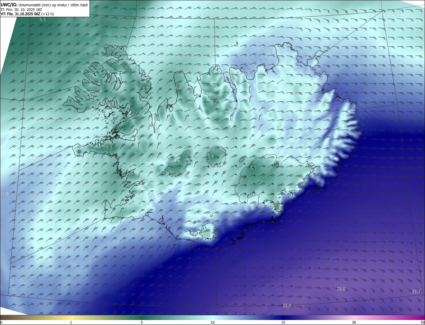Click the title 'UWC/IG: Úrkomumætti (mm) og vindur'
Viewport: 425px width, 325px height.
pyautogui.click(x=44, y=5)
